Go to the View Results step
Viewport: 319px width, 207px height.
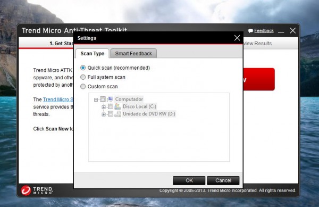coord(257,43)
